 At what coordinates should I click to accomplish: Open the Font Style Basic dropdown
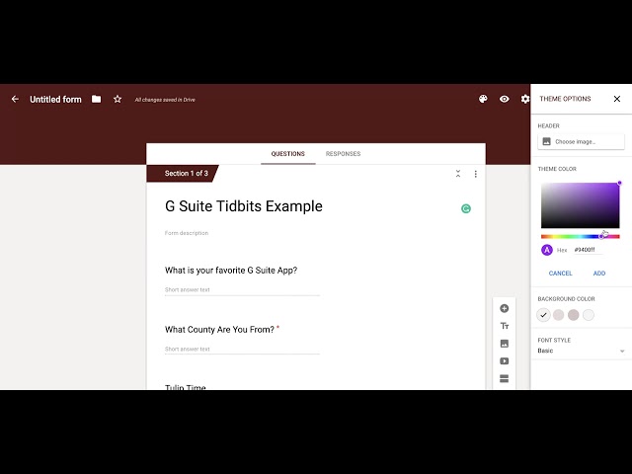coord(581,351)
